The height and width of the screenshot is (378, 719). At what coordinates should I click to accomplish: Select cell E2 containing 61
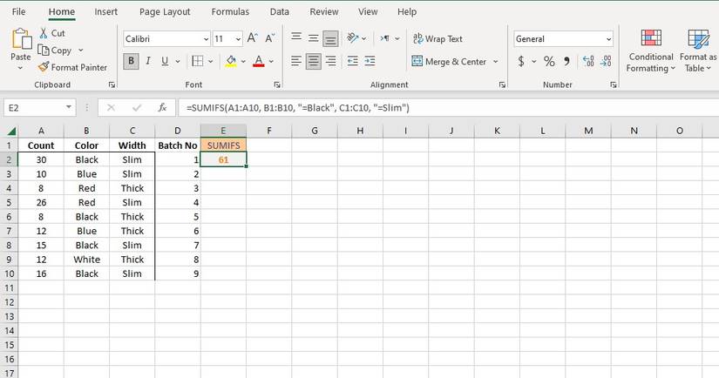click(x=223, y=159)
